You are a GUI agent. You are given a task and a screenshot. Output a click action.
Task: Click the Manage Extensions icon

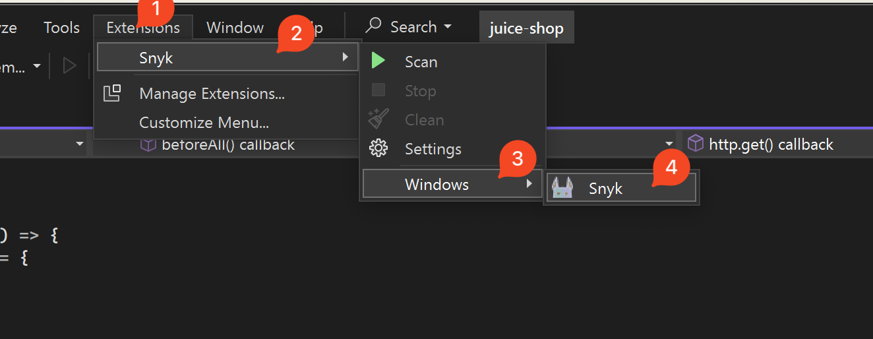tap(112, 94)
